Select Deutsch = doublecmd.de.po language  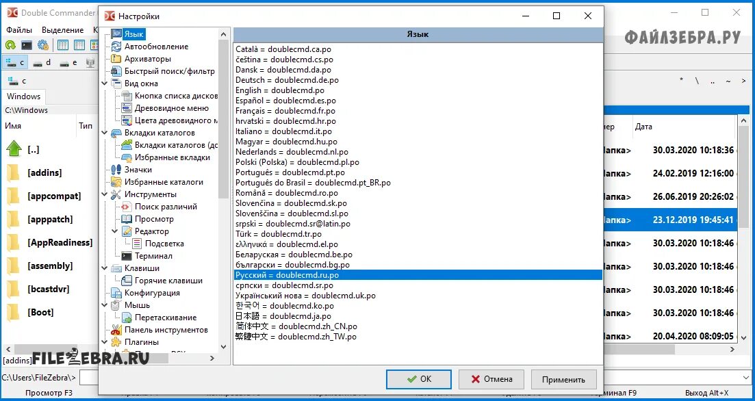(x=418, y=80)
